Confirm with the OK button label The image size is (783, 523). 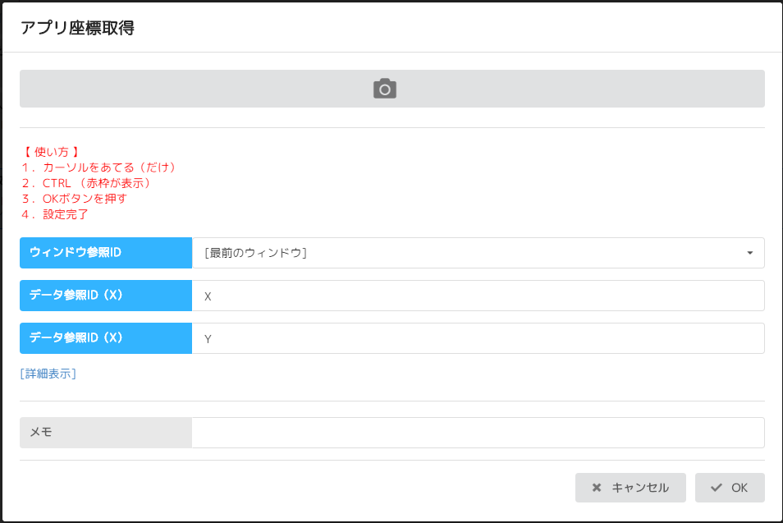(739, 488)
